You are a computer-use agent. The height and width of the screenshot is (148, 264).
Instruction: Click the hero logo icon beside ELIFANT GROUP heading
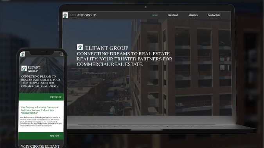(x=80, y=47)
